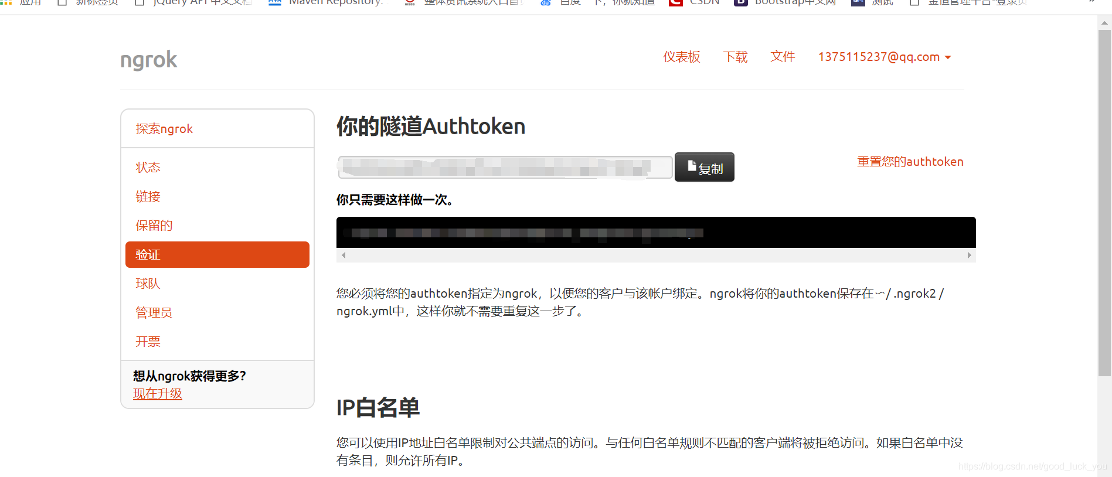Open the CSDN bookmark
Image resolution: width=1112 pixels, height=477 pixels.
695,2
